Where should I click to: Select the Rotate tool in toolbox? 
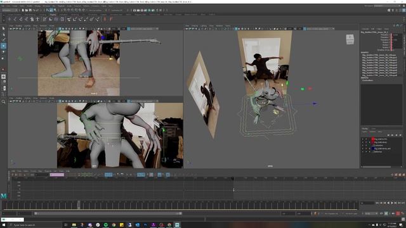coord(3,52)
